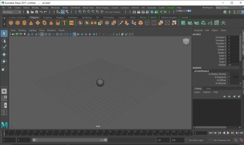Screen dimensions: 244x145
Task: Toggle Snap to Points
Action: 89,12
